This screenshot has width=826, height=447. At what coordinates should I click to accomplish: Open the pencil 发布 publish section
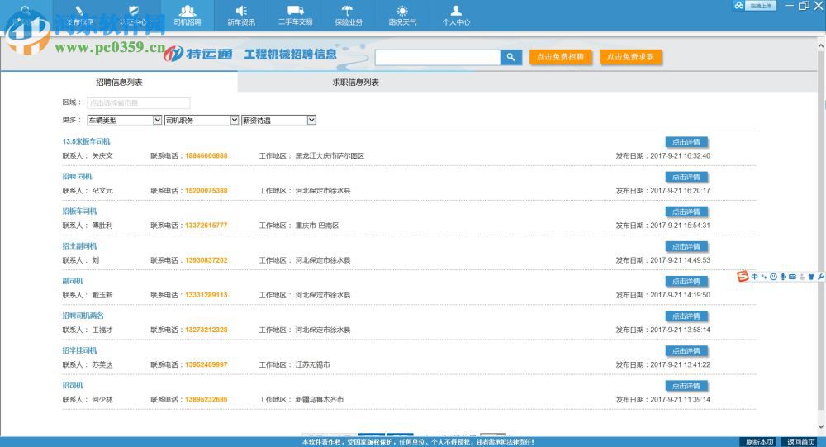coord(79,16)
